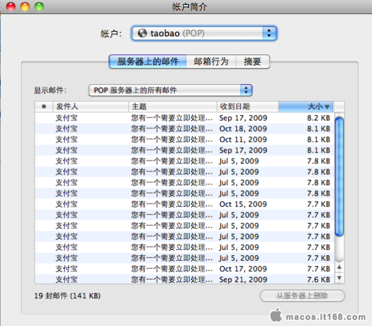The height and width of the screenshot is (326, 372).
Task: Select the mail dated Oct 17, 2009
Action: [x=184, y=269]
